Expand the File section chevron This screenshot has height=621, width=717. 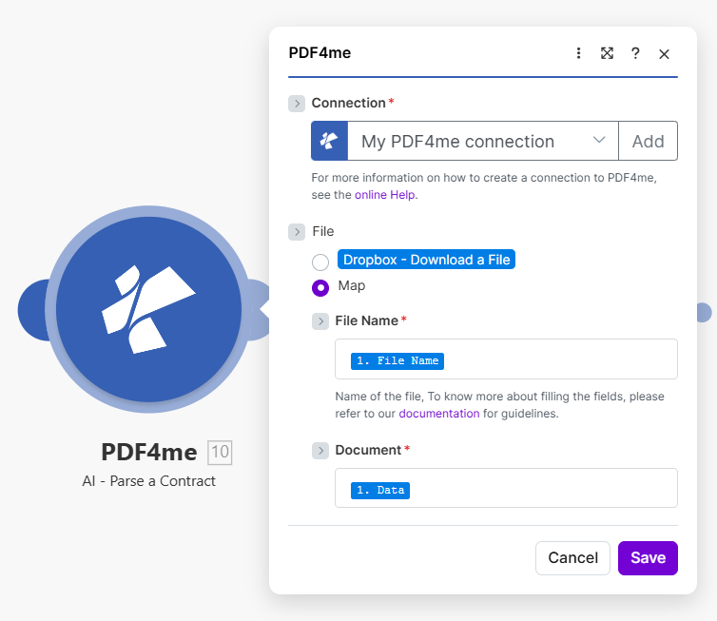click(297, 232)
